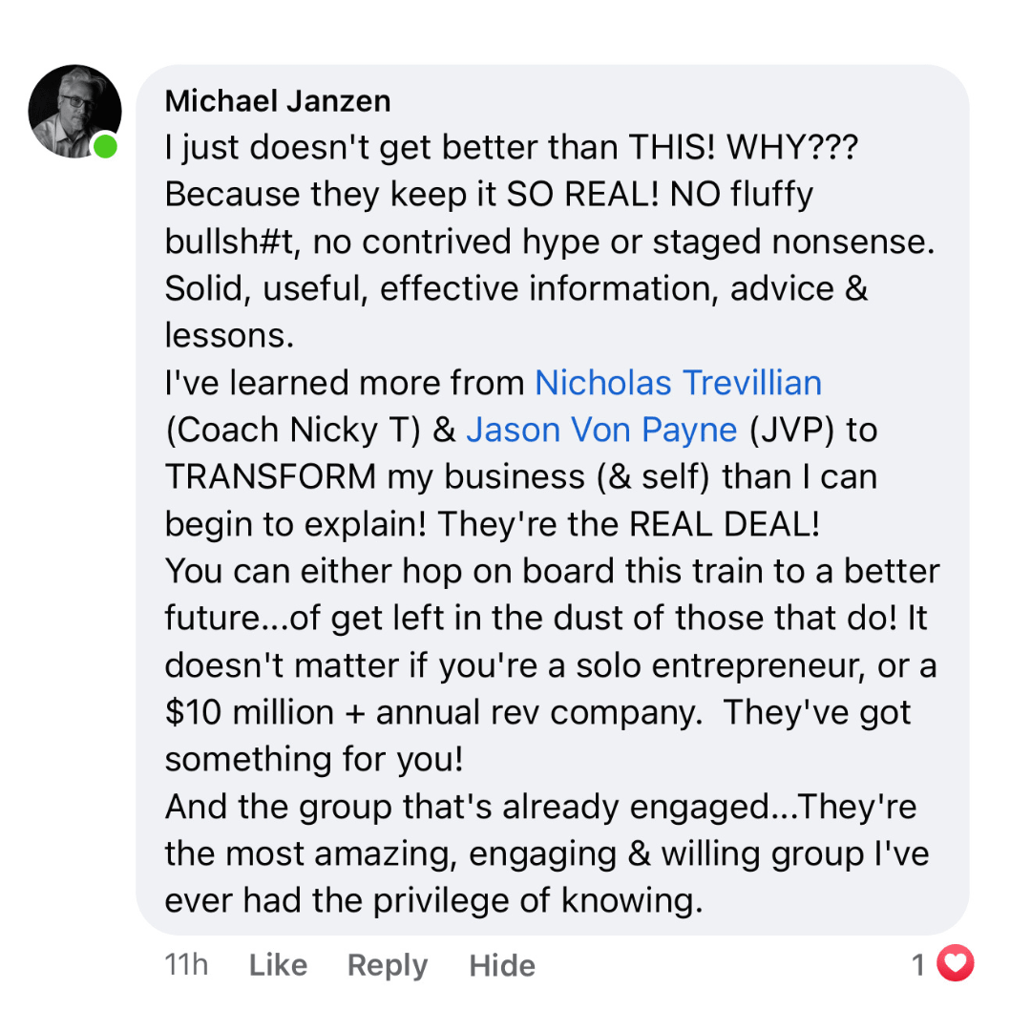
Task: View the reaction count of 1
Action: tap(918, 965)
